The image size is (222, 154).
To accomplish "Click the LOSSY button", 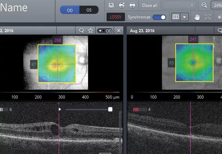I will tap(115, 17).
